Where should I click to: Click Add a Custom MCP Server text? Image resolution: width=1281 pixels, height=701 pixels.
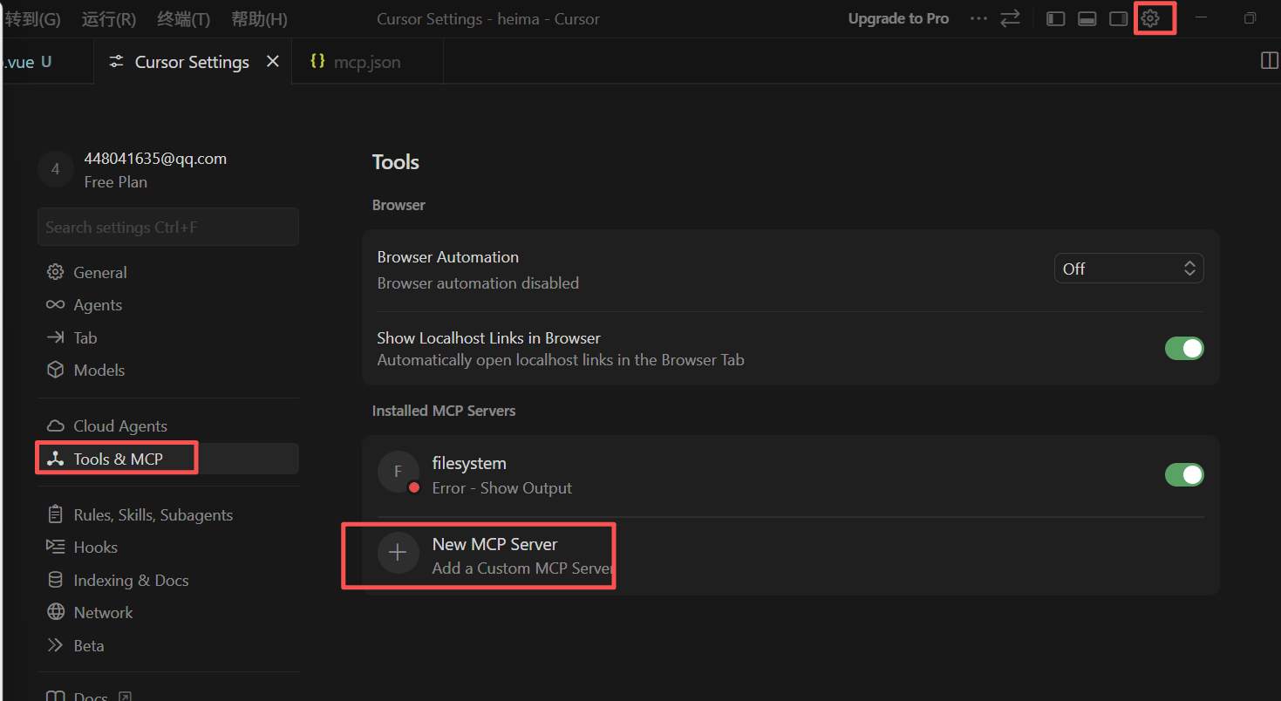(x=523, y=568)
